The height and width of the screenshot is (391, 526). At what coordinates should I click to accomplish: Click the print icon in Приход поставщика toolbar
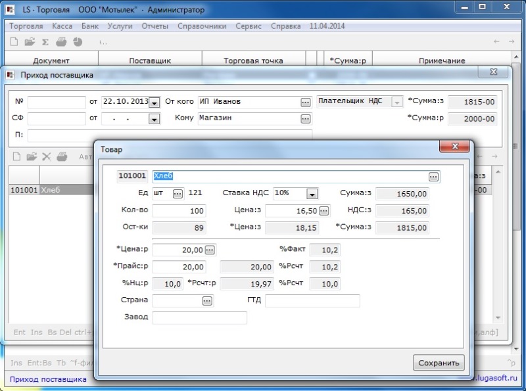[x=62, y=156]
